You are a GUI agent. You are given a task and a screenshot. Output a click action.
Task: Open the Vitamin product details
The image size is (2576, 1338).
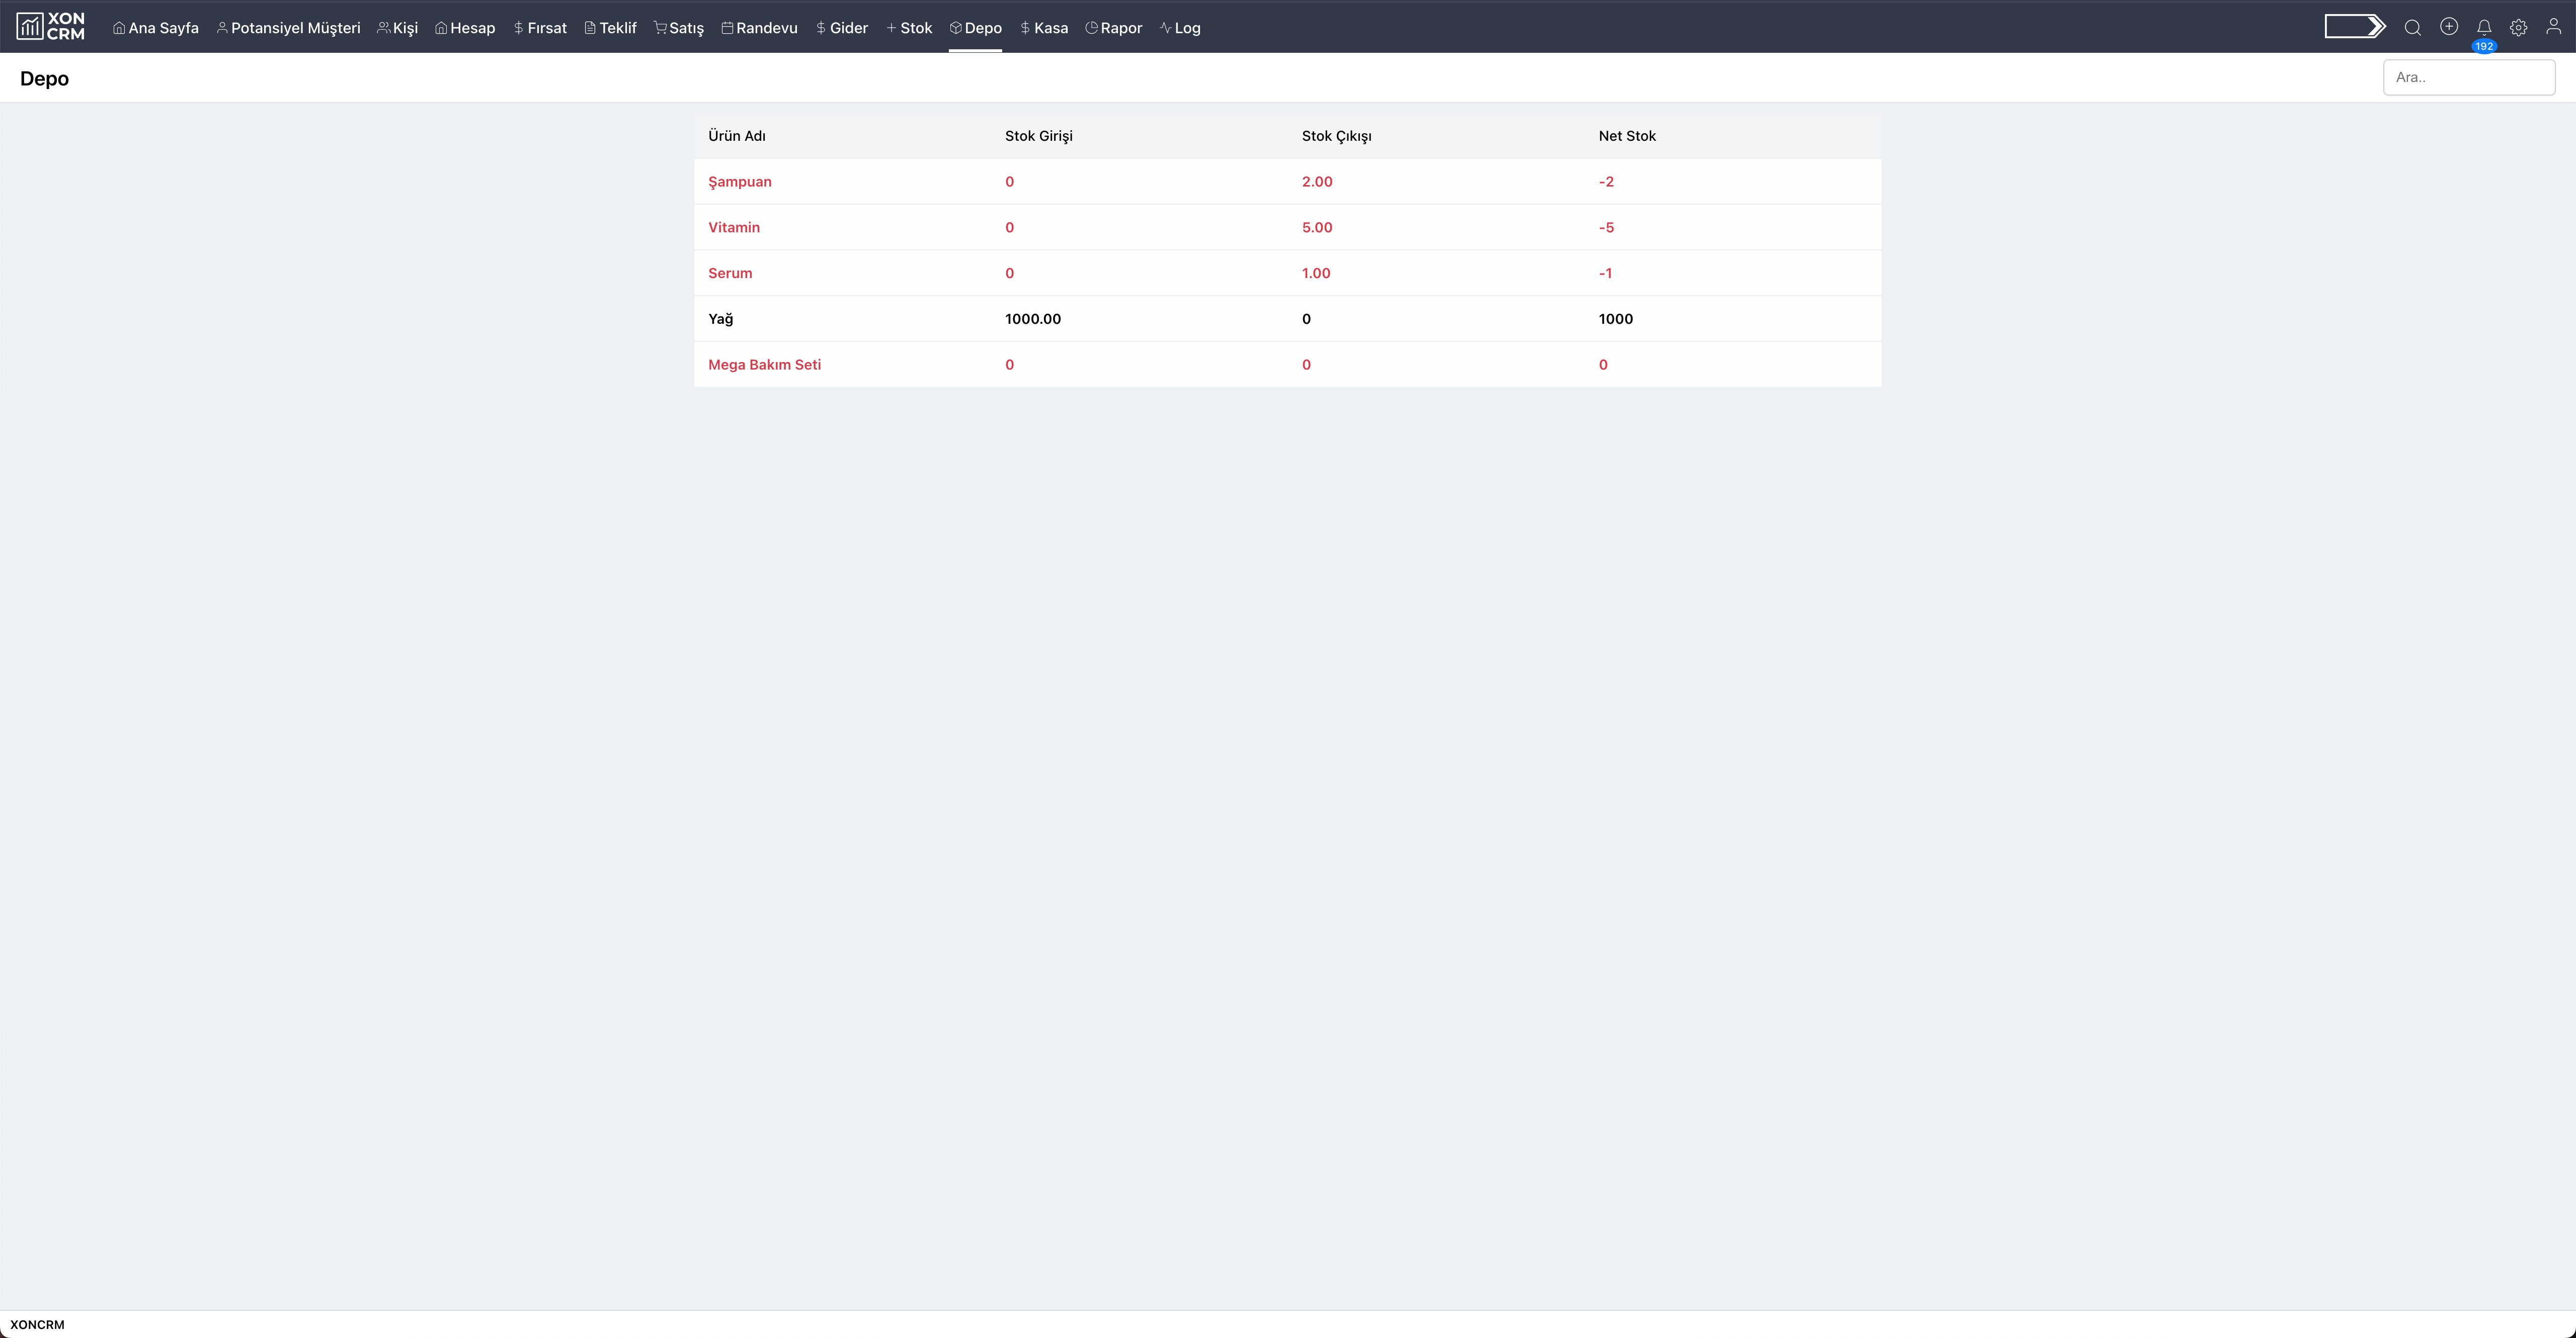pos(734,227)
